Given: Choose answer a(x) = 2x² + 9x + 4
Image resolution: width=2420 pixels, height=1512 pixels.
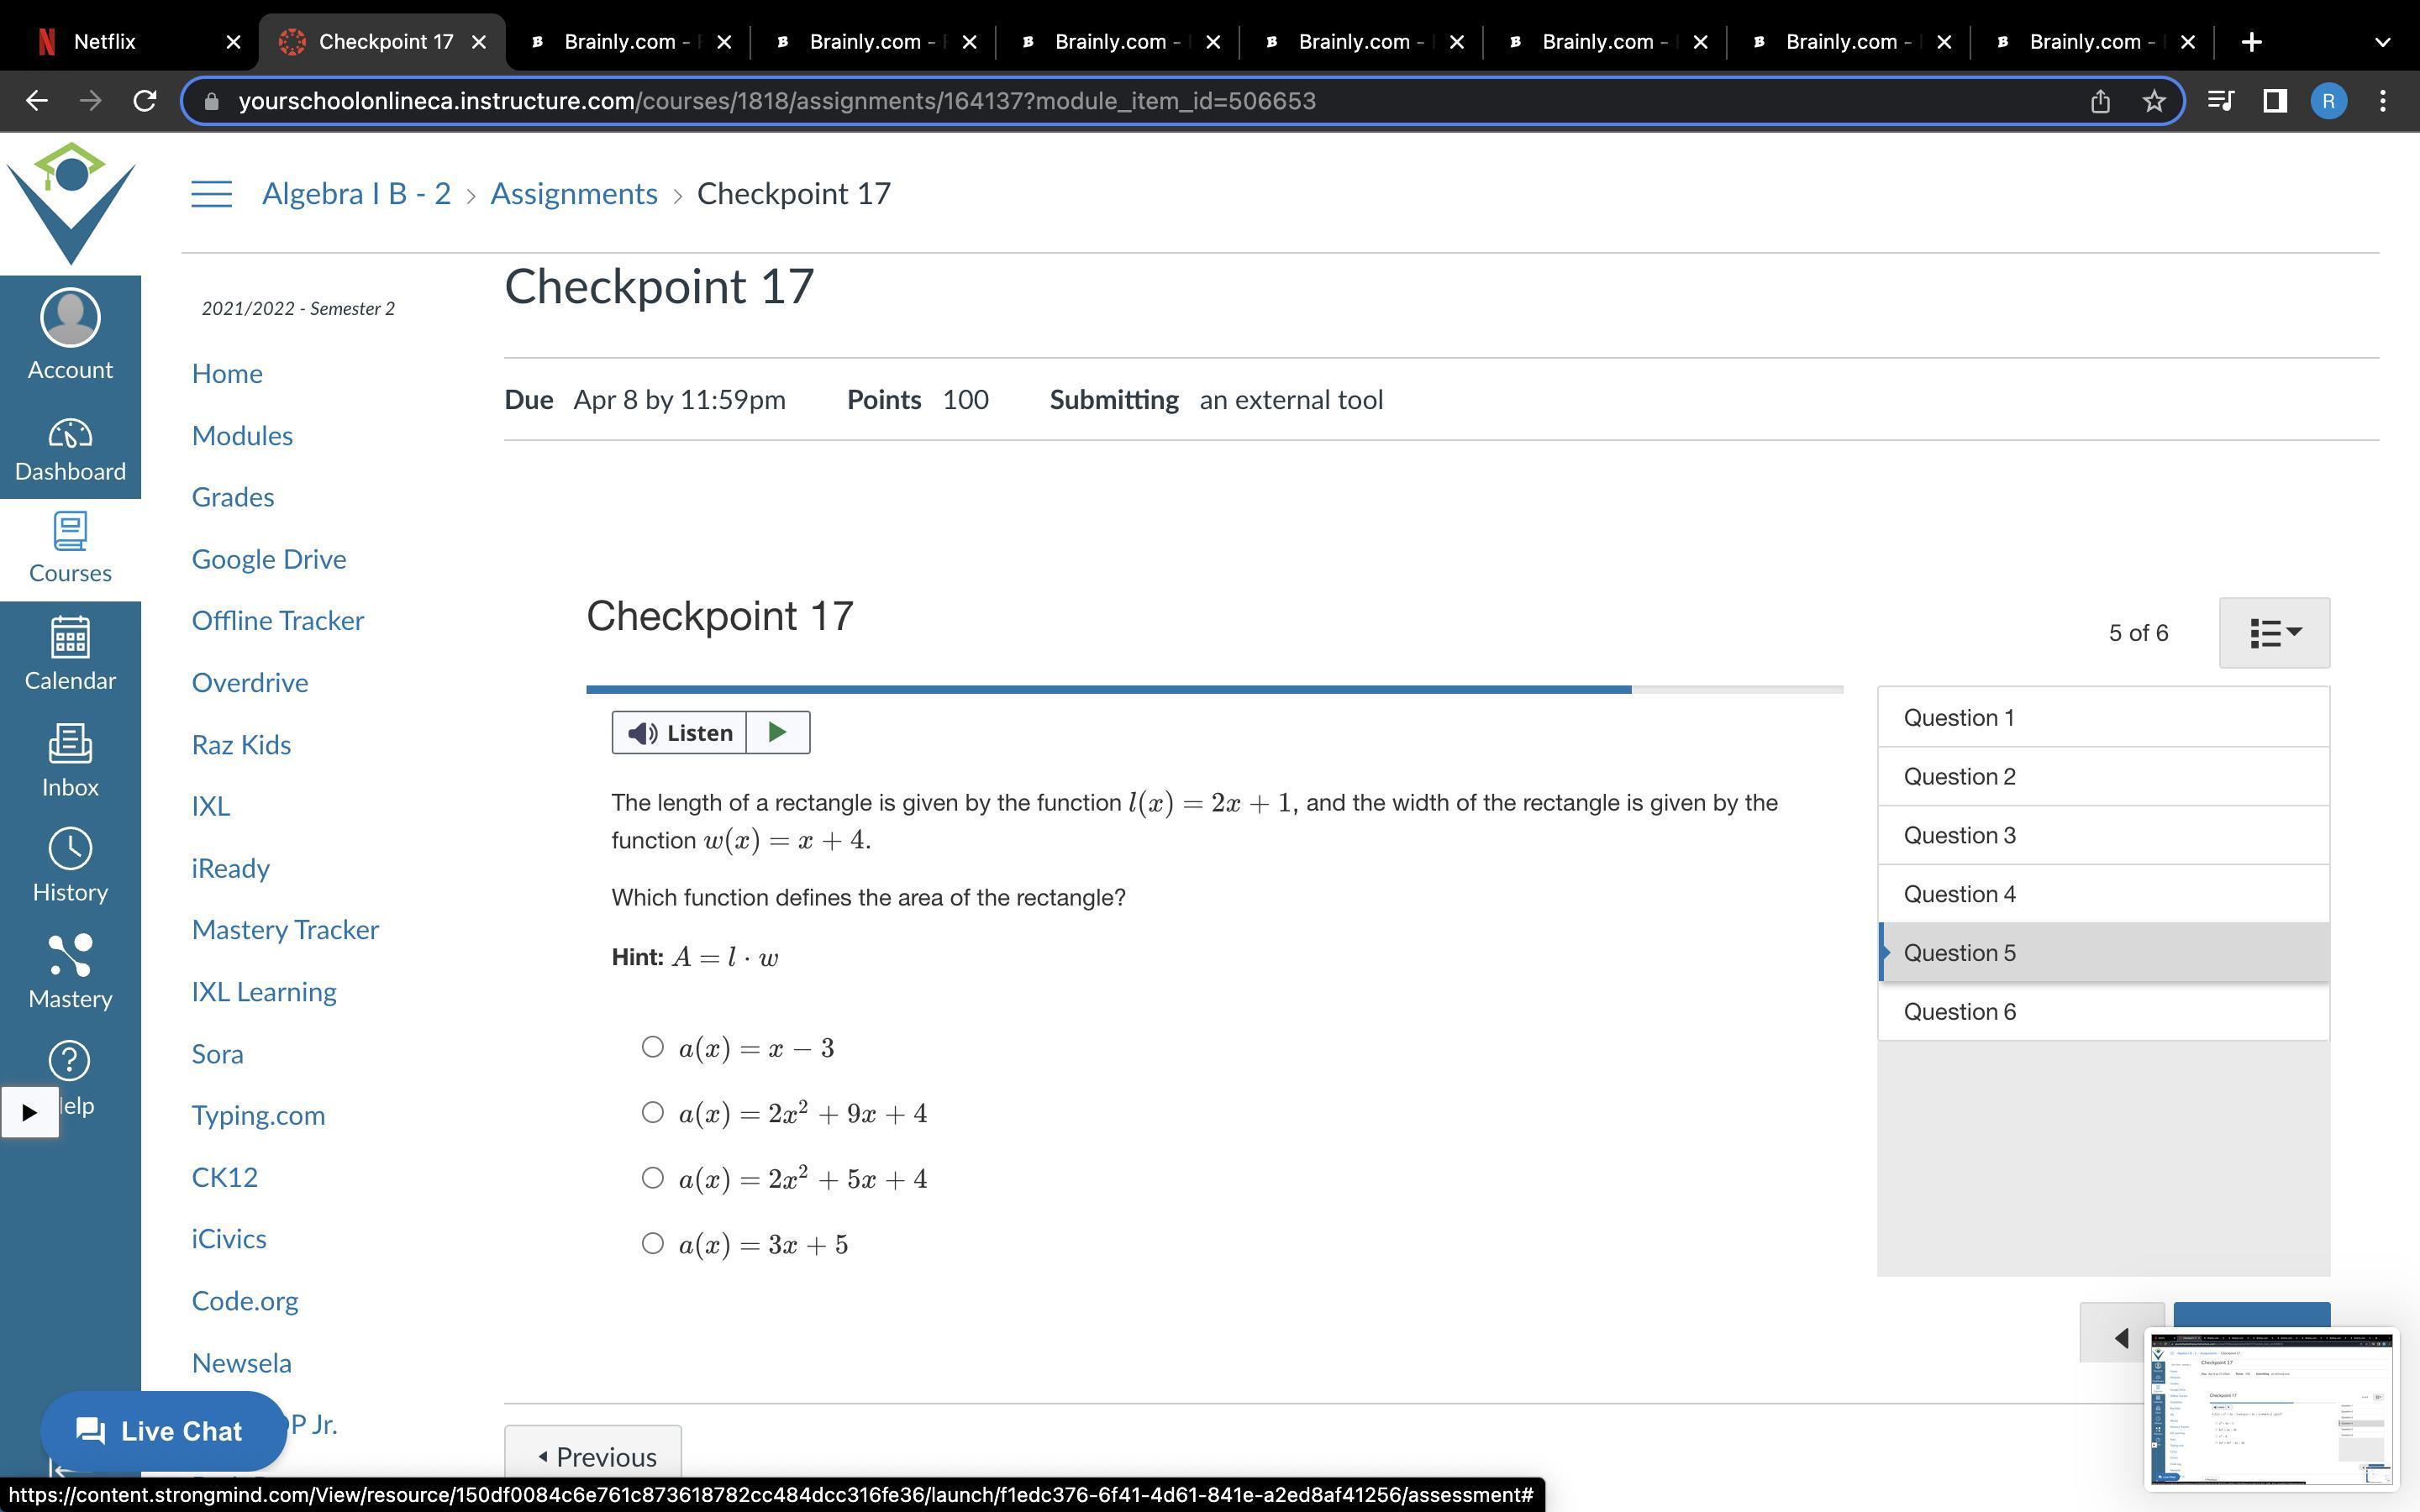Looking at the screenshot, I should click(x=652, y=1112).
